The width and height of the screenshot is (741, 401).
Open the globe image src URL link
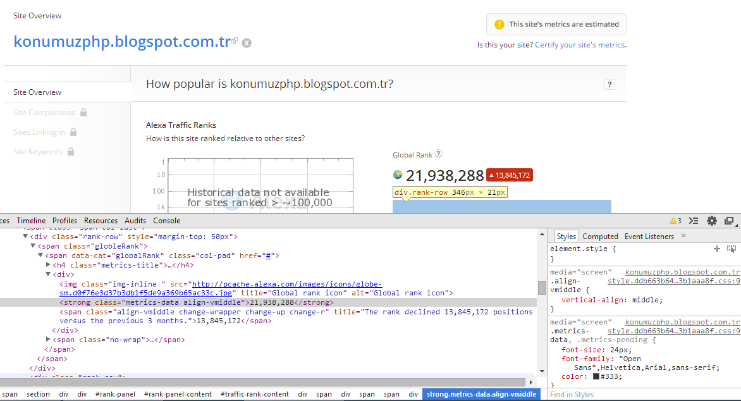221,288
